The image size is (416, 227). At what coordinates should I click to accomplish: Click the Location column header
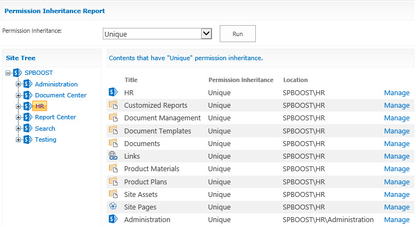tap(295, 80)
